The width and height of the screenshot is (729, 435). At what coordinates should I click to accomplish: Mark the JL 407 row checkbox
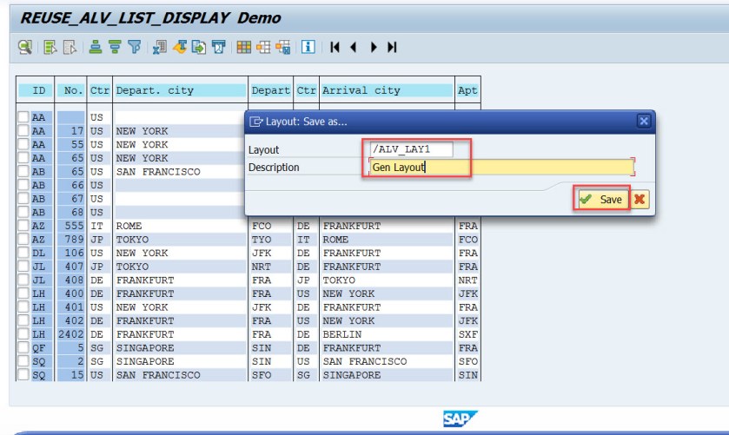(x=23, y=267)
